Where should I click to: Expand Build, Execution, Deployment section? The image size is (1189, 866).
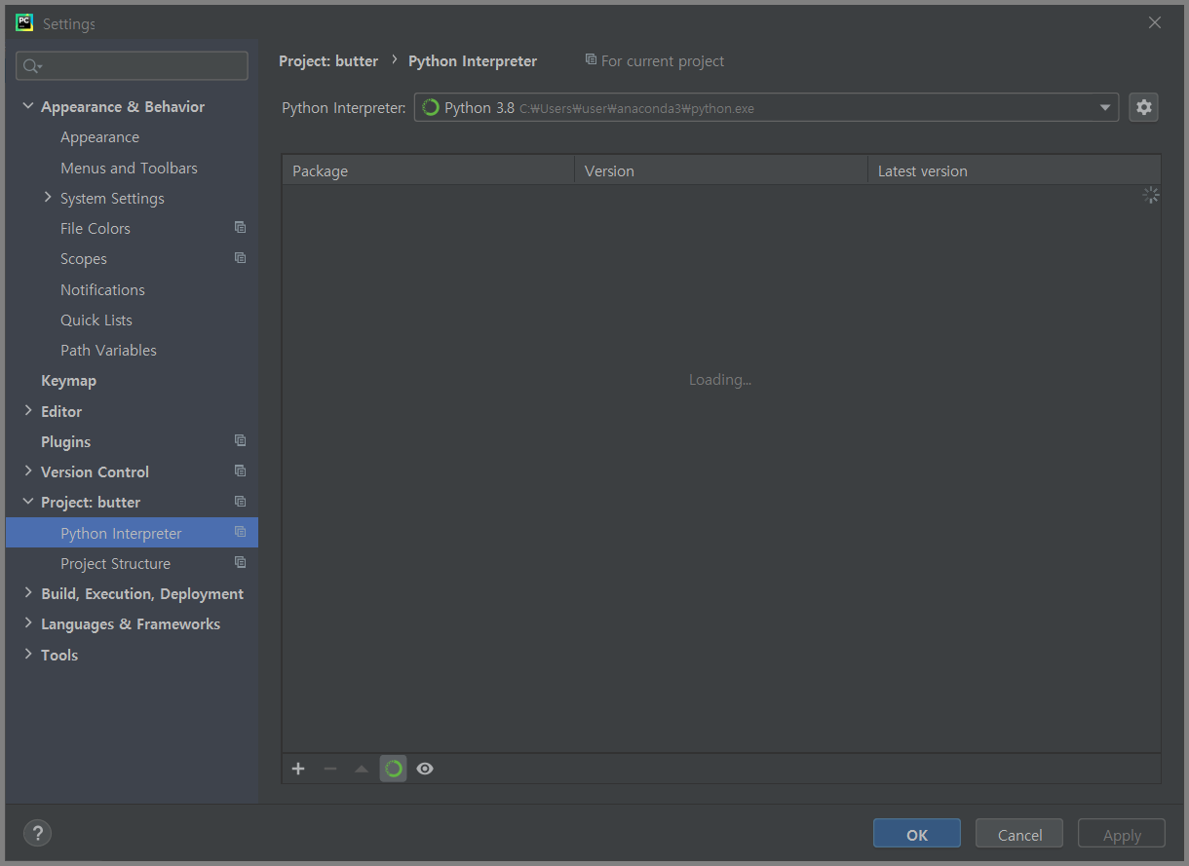coord(27,593)
